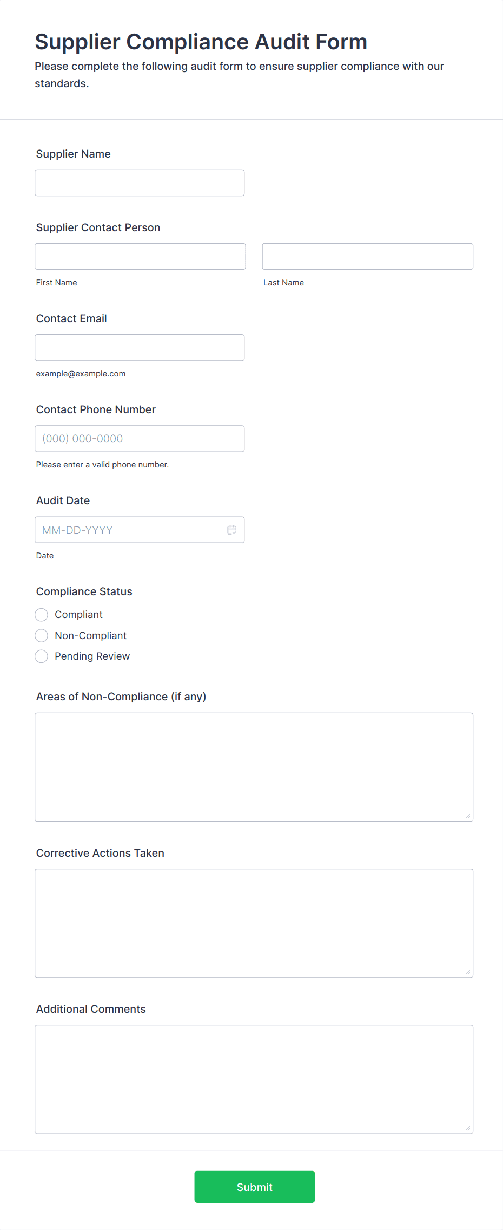Focus the First Name text box

[x=140, y=257]
